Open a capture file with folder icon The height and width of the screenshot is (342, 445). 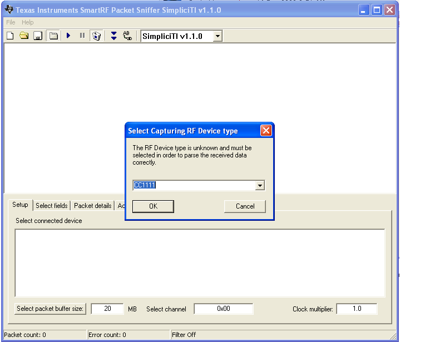click(24, 36)
